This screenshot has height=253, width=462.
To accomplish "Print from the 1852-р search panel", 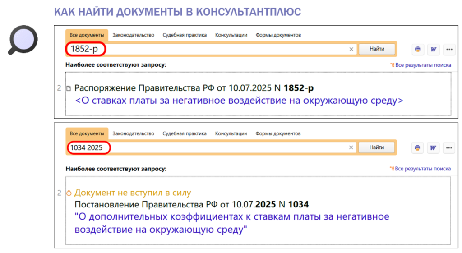I will (417, 49).
